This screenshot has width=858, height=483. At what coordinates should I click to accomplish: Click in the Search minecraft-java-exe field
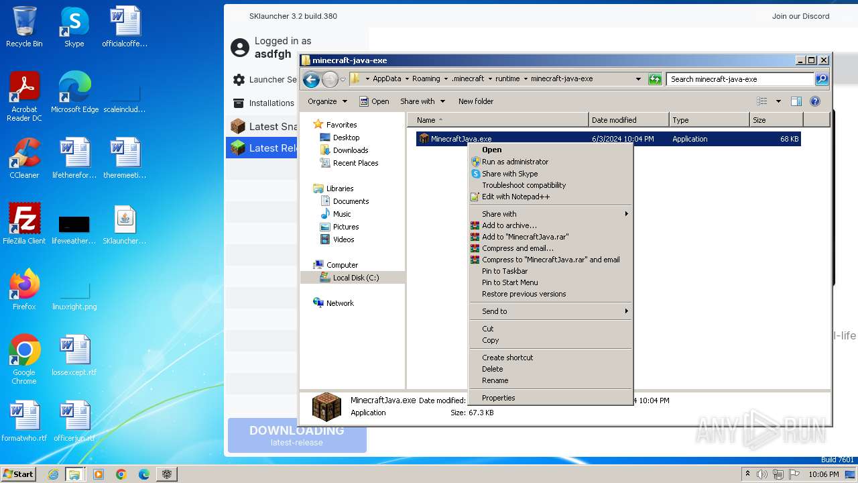tap(740, 79)
